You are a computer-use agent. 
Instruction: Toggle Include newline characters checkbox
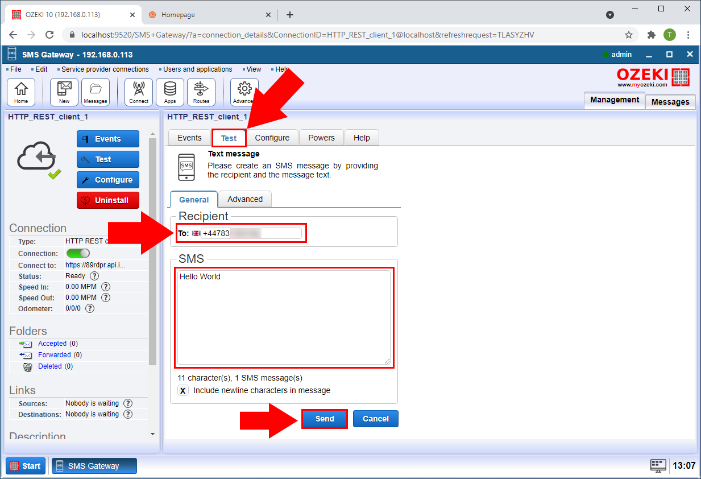point(183,391)
